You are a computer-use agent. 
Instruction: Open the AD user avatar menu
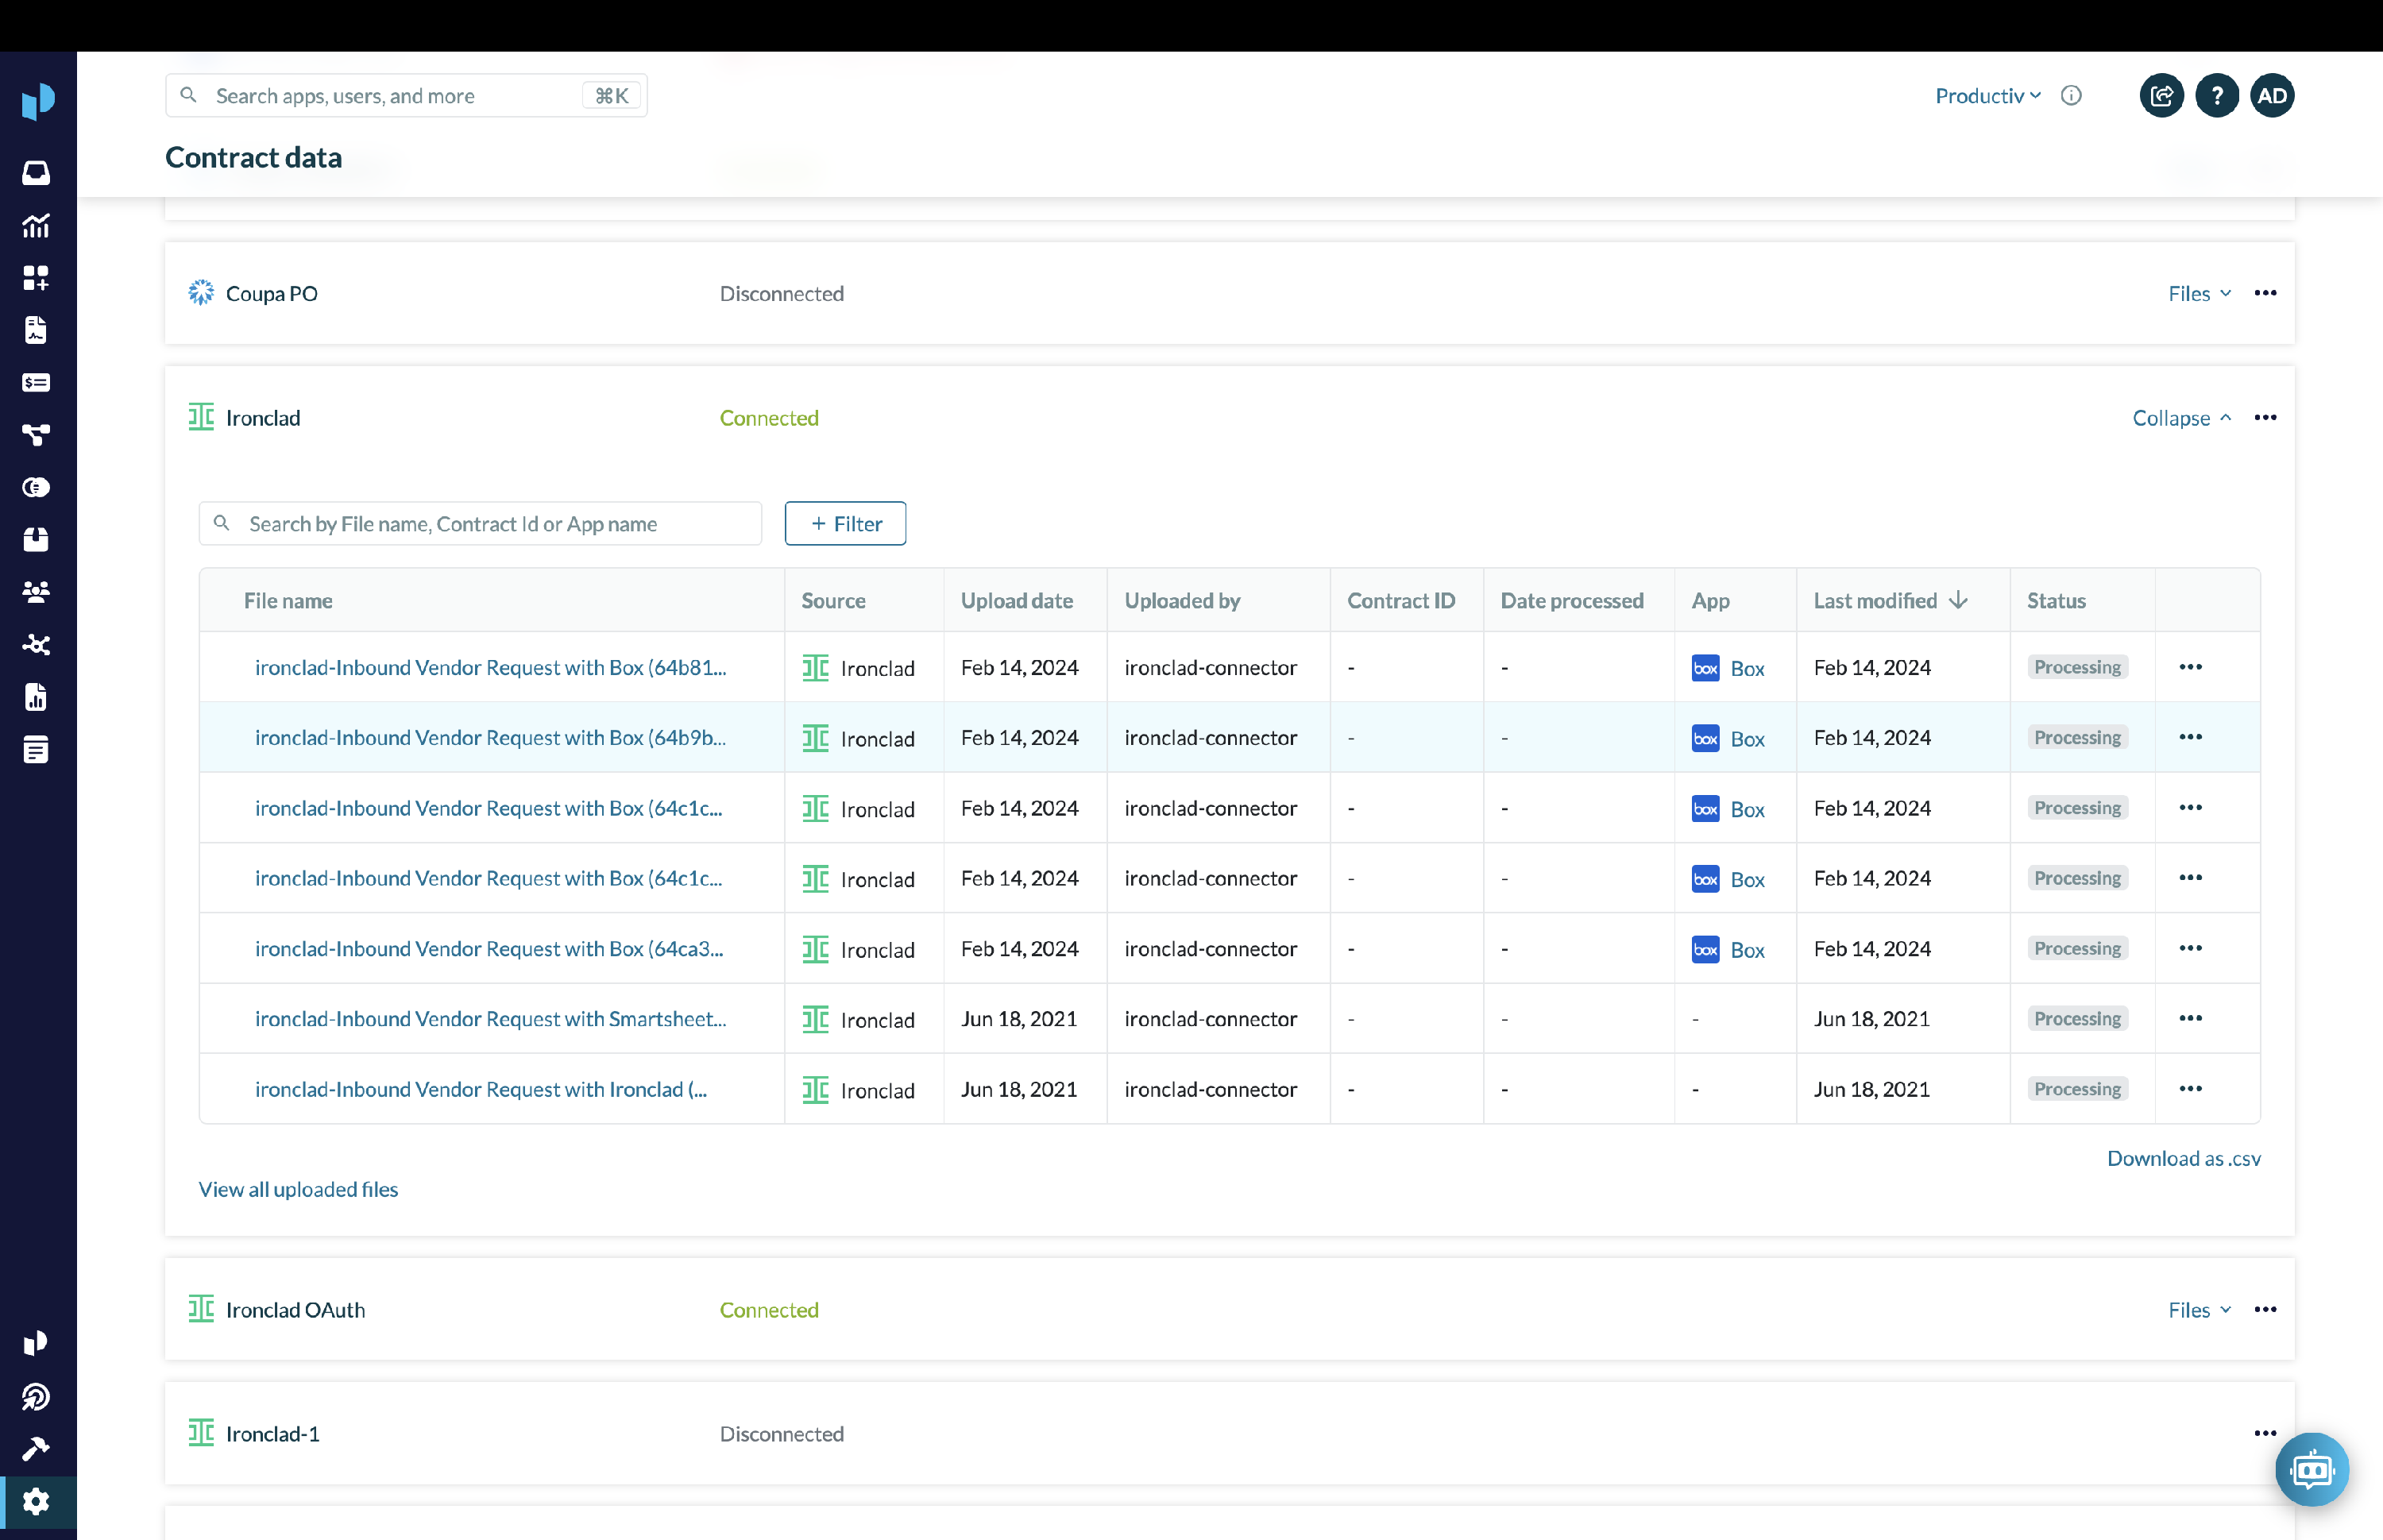point(2271,96)
